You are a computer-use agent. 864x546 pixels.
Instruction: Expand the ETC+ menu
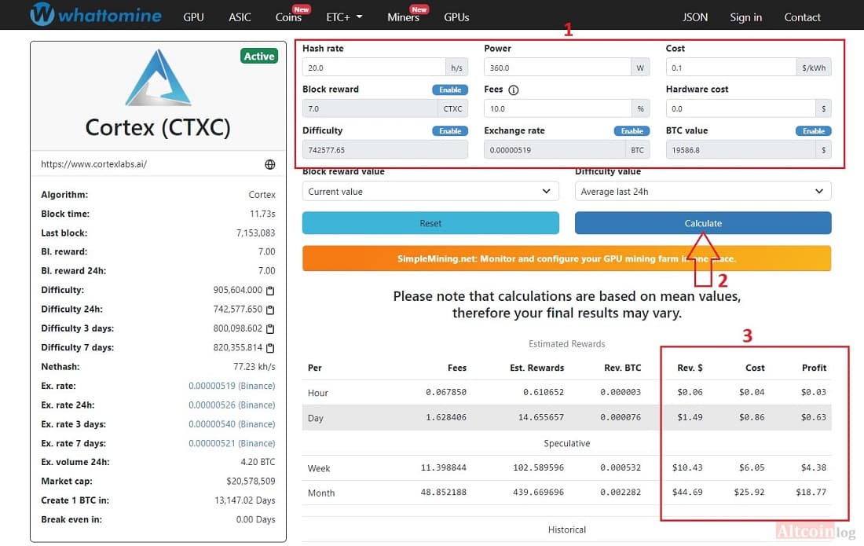click(x=344, y=17)
